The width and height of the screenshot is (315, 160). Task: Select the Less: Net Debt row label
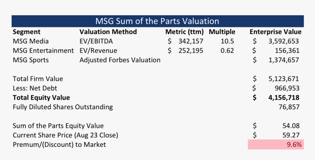pos(35,88)
